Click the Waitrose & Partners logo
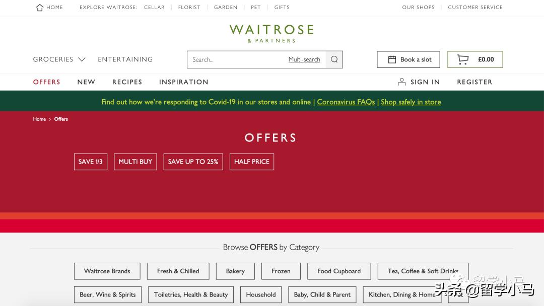 (271, 34)
